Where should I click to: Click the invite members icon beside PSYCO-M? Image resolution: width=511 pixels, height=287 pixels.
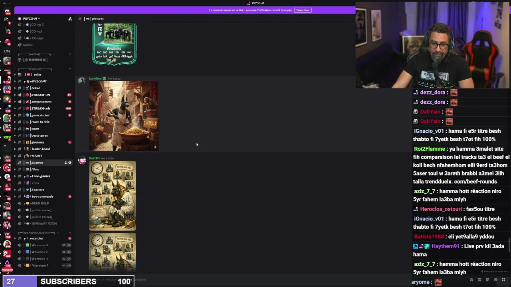pyautogui.click(x=70, y=19)
